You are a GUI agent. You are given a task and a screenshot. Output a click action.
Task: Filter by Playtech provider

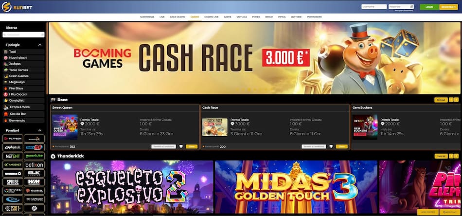pyautogui.click(x=13, y=147)
